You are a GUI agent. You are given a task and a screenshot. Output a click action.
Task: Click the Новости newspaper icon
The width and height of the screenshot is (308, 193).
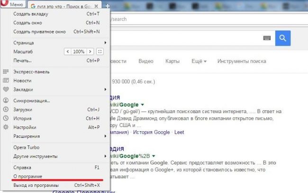pos(6,80)
